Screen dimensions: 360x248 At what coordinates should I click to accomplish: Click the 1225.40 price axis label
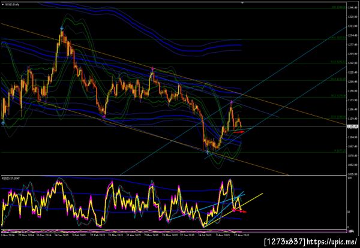[353, 72]
